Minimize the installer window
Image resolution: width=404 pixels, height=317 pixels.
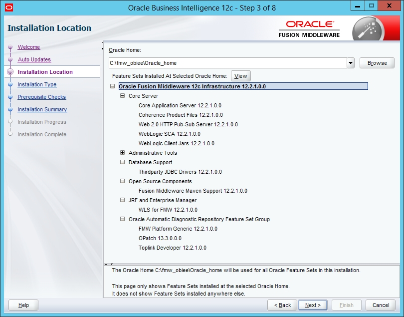pos(357,6)
